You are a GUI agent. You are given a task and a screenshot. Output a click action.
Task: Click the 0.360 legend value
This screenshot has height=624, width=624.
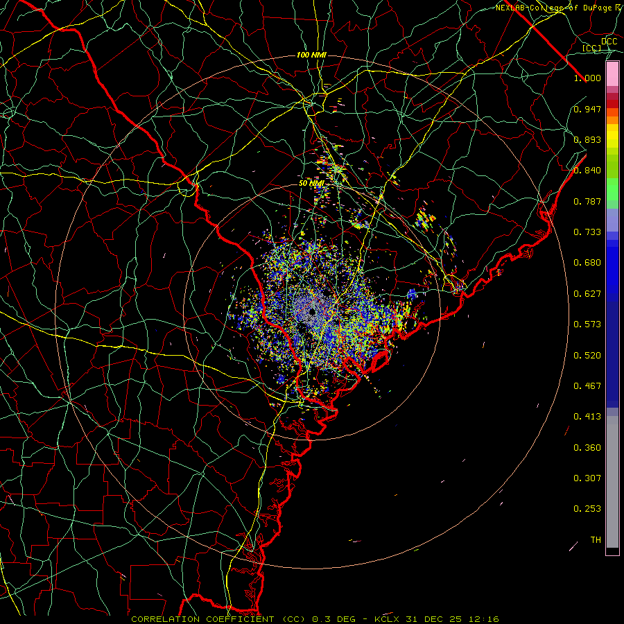pyautogui.click(x=587, y=448)
